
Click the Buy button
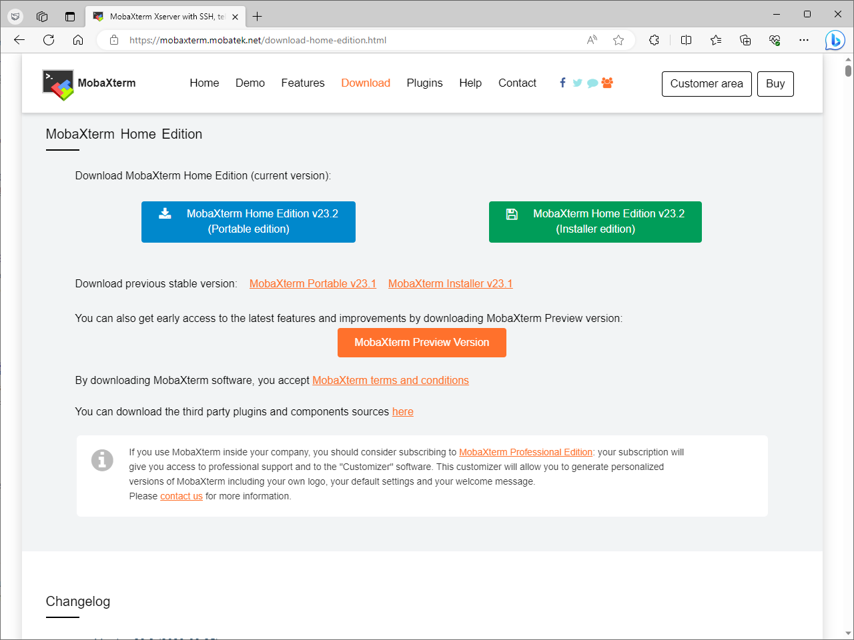[775, 84]
